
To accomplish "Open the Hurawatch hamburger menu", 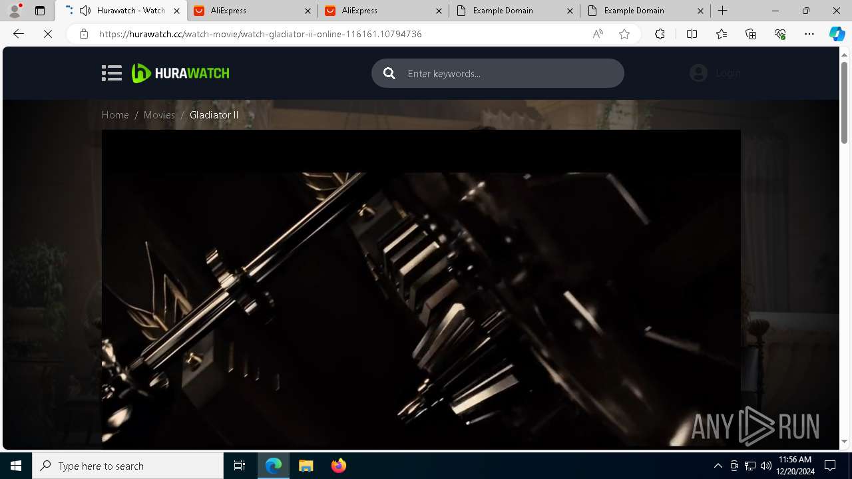I will click(112, 73).
